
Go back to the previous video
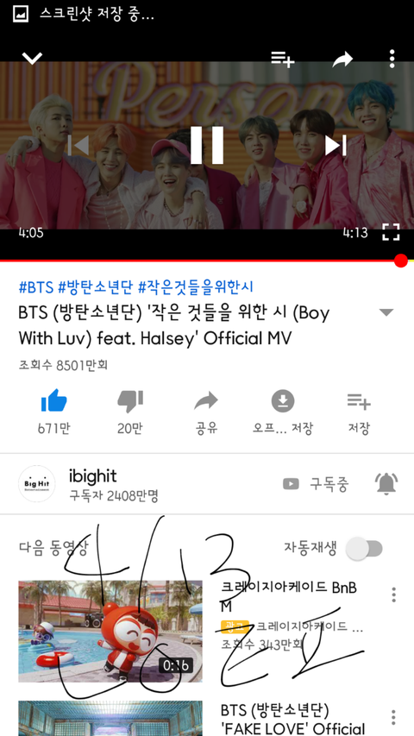(x=78, y=145)
